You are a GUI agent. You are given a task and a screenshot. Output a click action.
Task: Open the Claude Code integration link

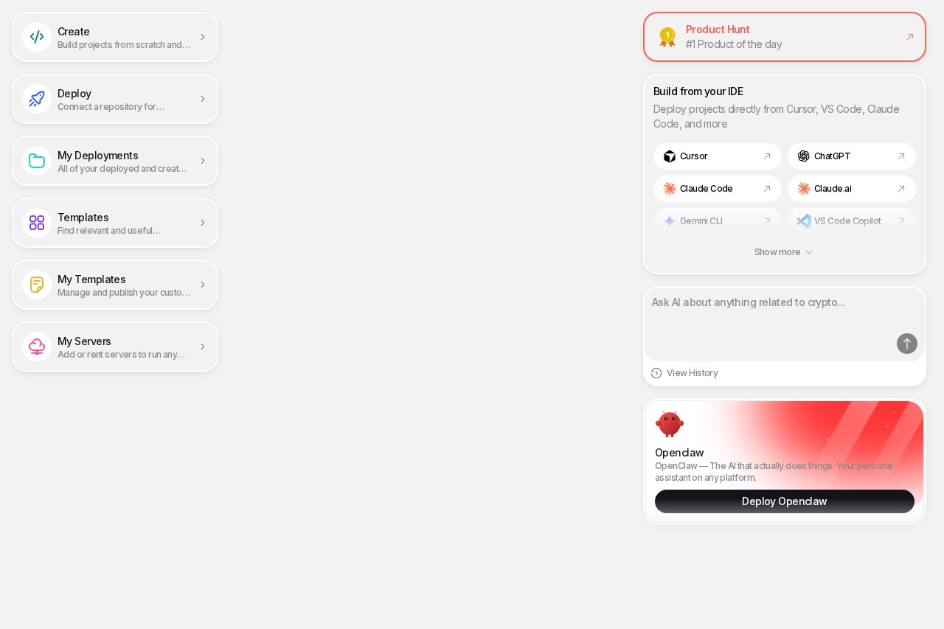pos(718,189)
